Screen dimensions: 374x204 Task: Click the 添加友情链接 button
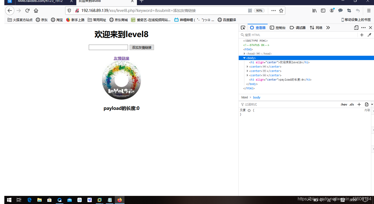coord(142,47)
